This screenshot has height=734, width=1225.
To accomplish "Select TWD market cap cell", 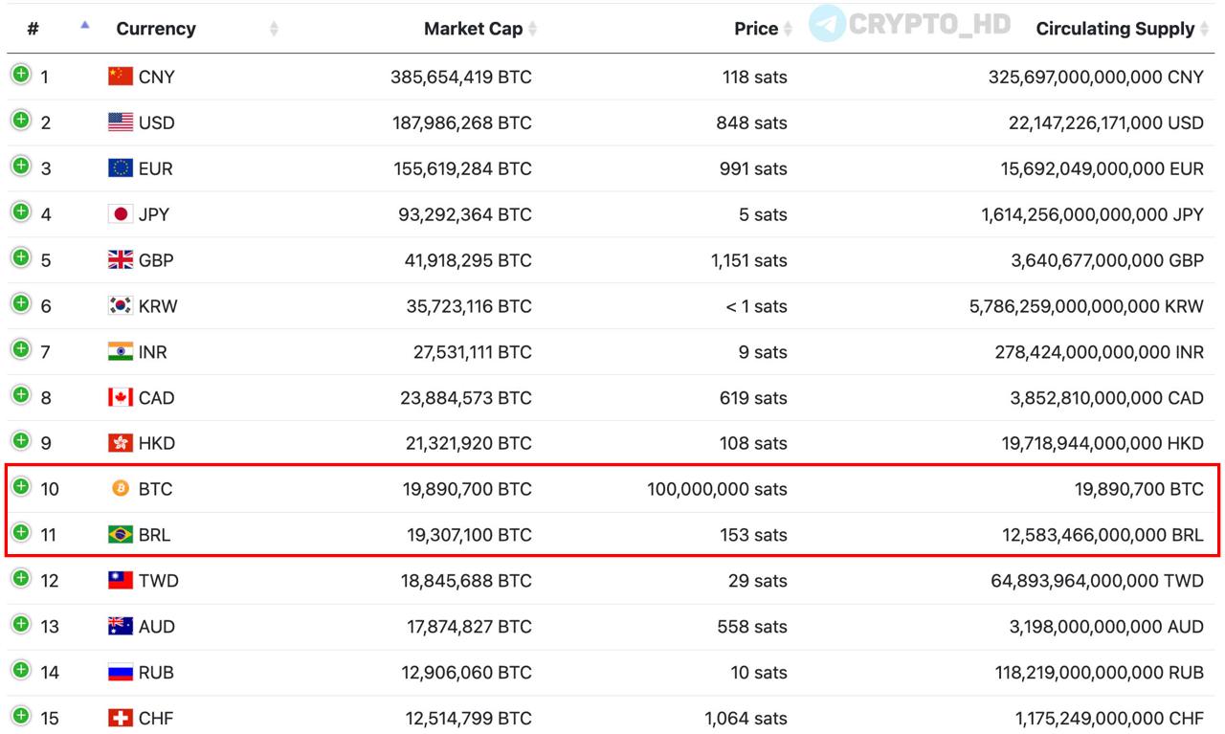I will click(466, 581).
